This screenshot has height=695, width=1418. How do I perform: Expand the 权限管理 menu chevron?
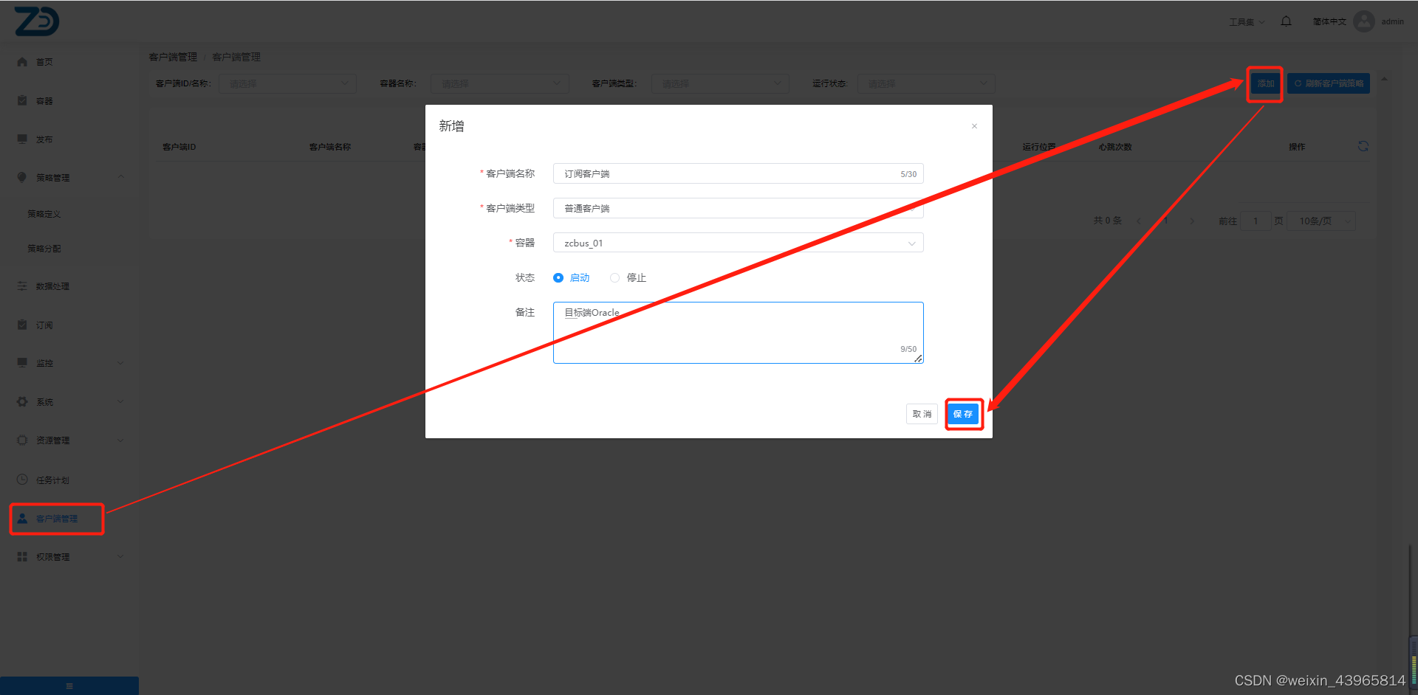click(121, 557)
